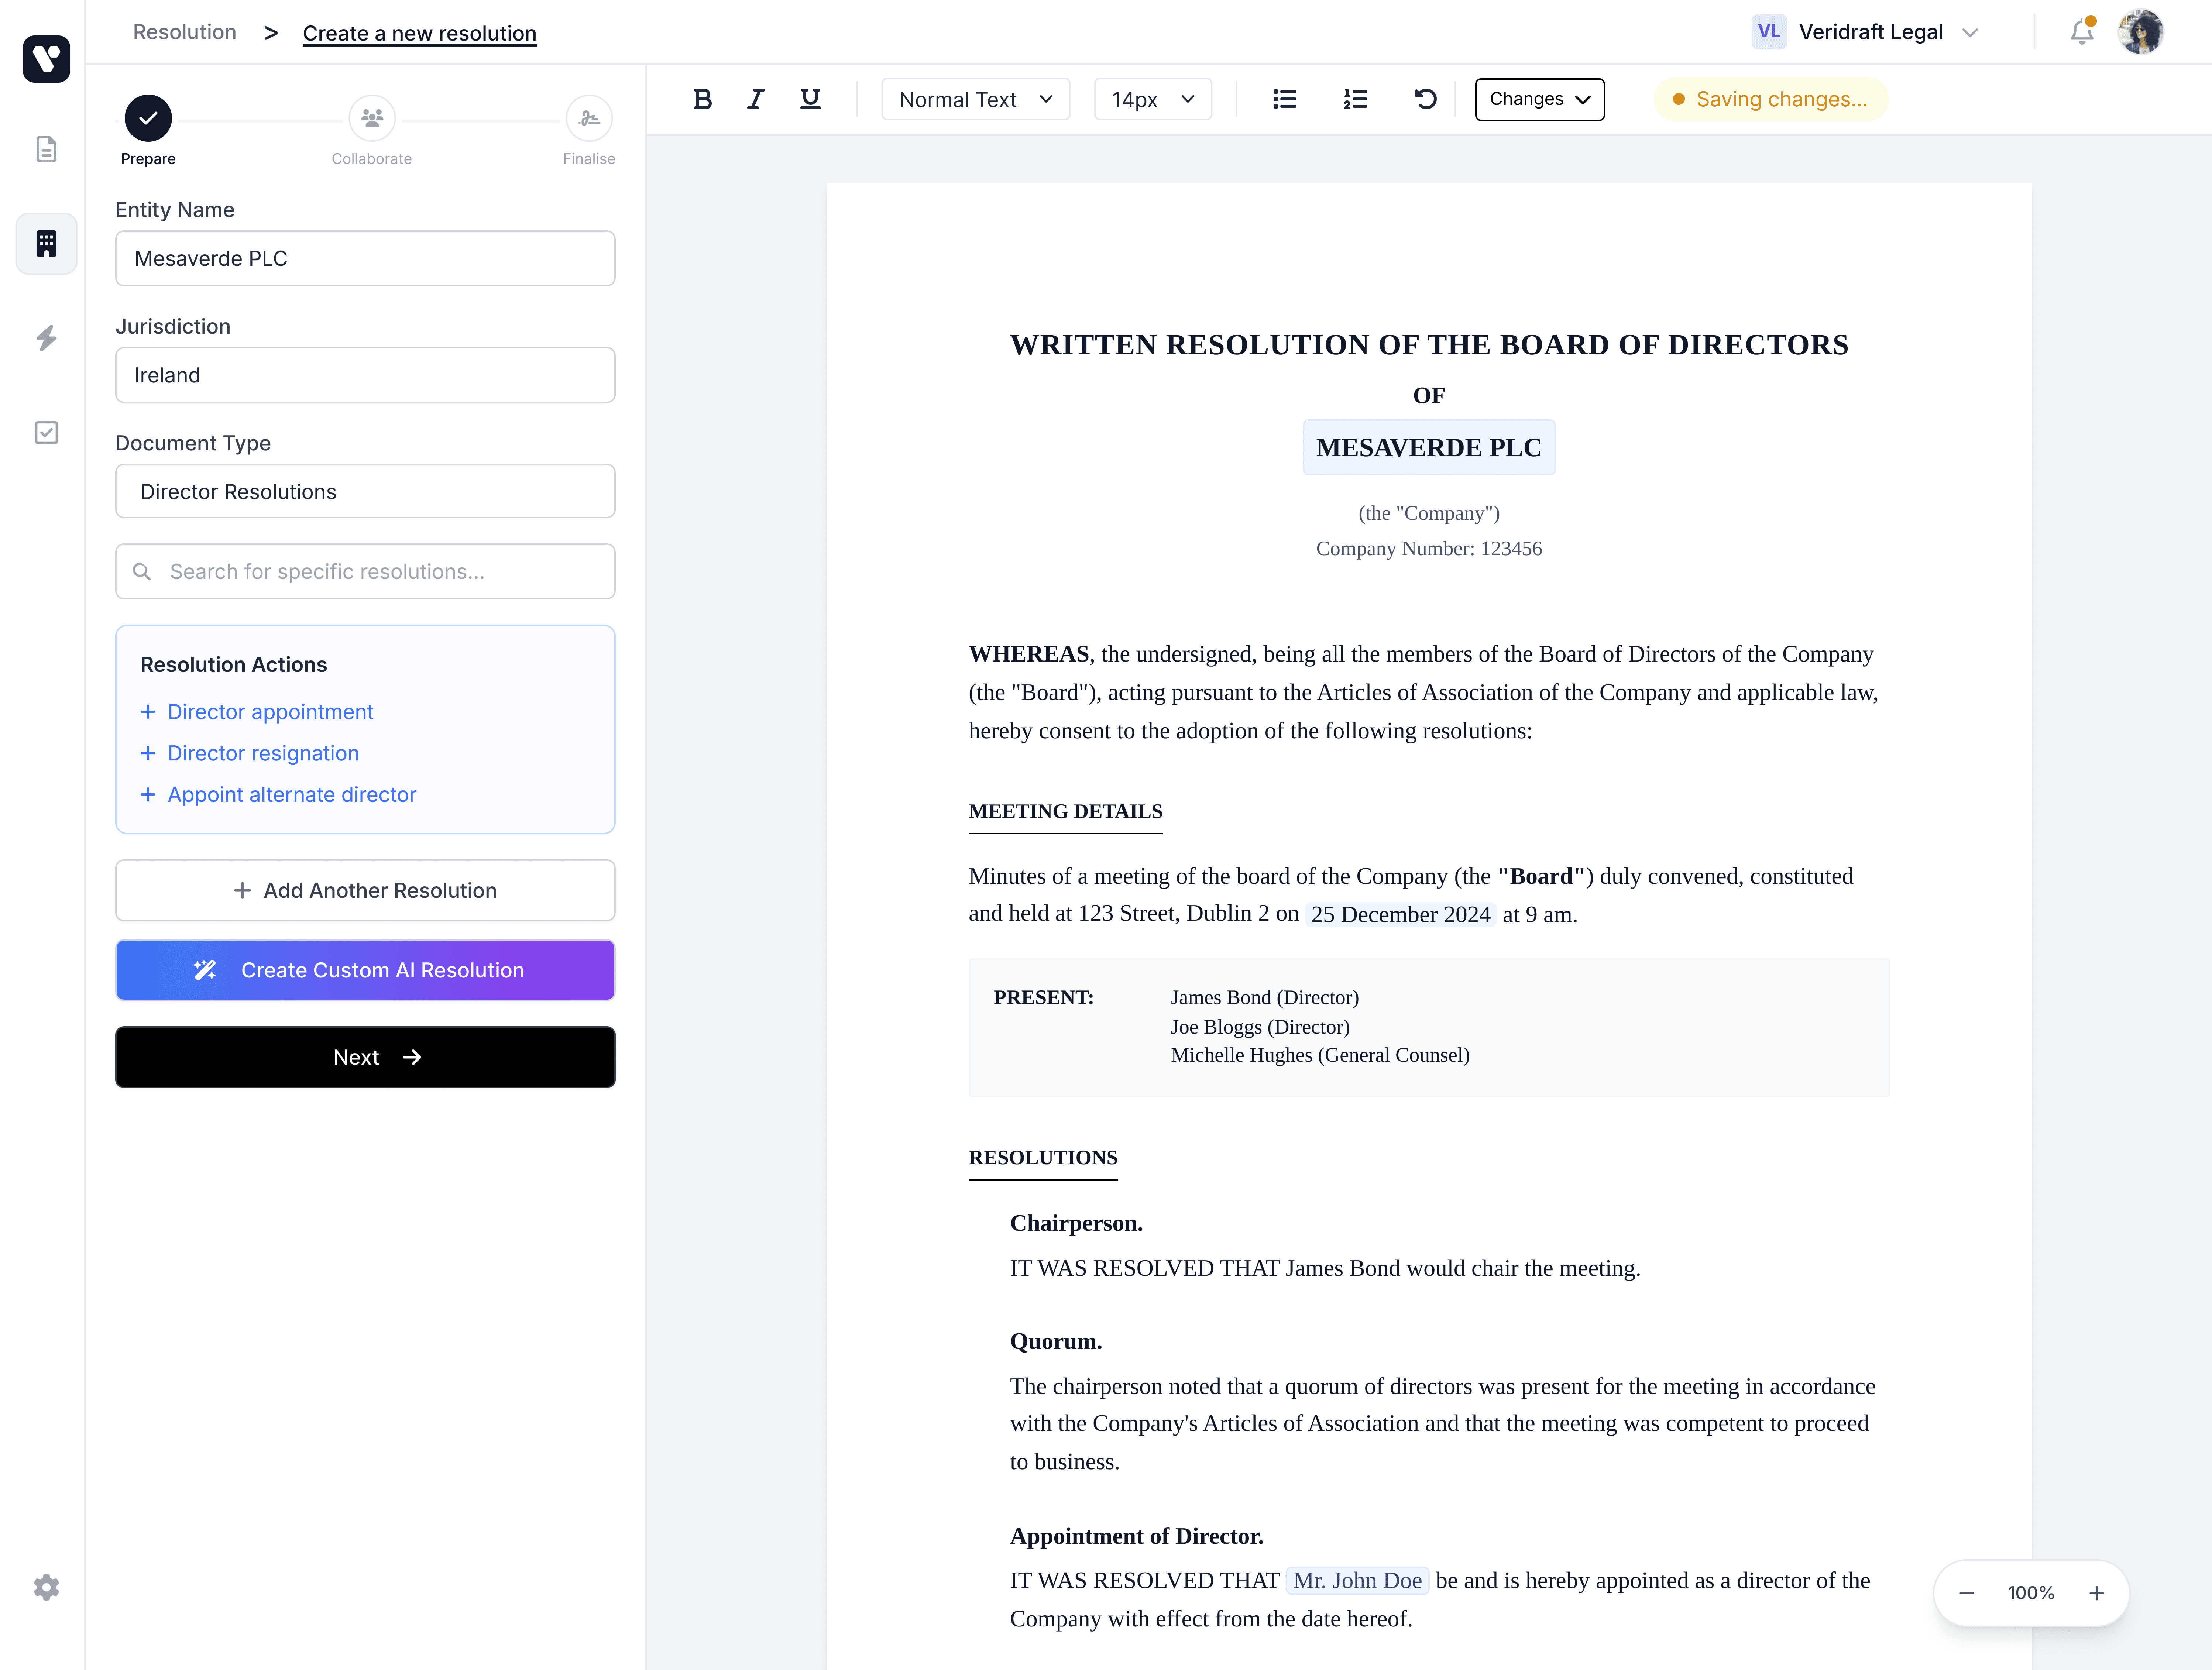
Task: Insert a numbered list
Action: [1355, 99]
